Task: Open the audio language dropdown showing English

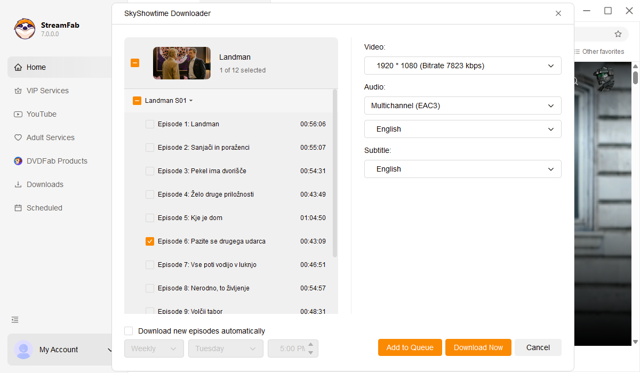Action: tap(462, 129)
